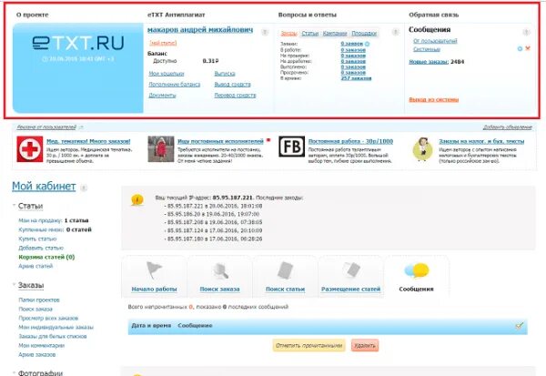Click blue gear icon in the Сообщения panel

point(520,49)
